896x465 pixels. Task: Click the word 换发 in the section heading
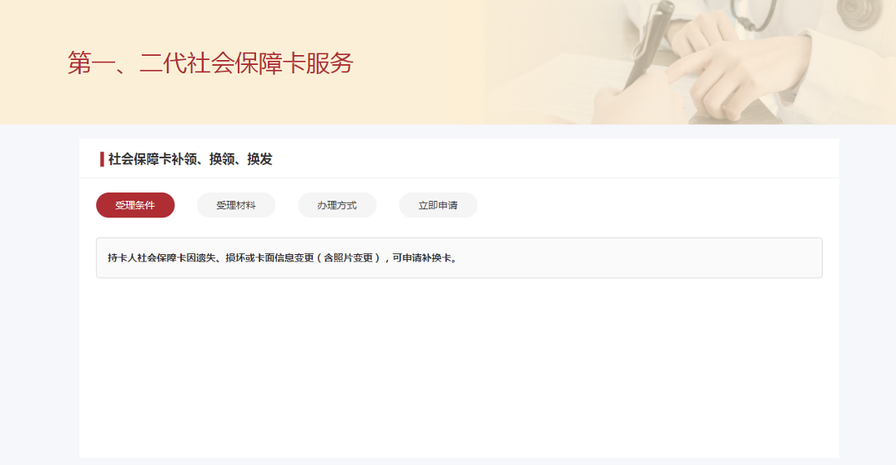click(x=259, y=159)
